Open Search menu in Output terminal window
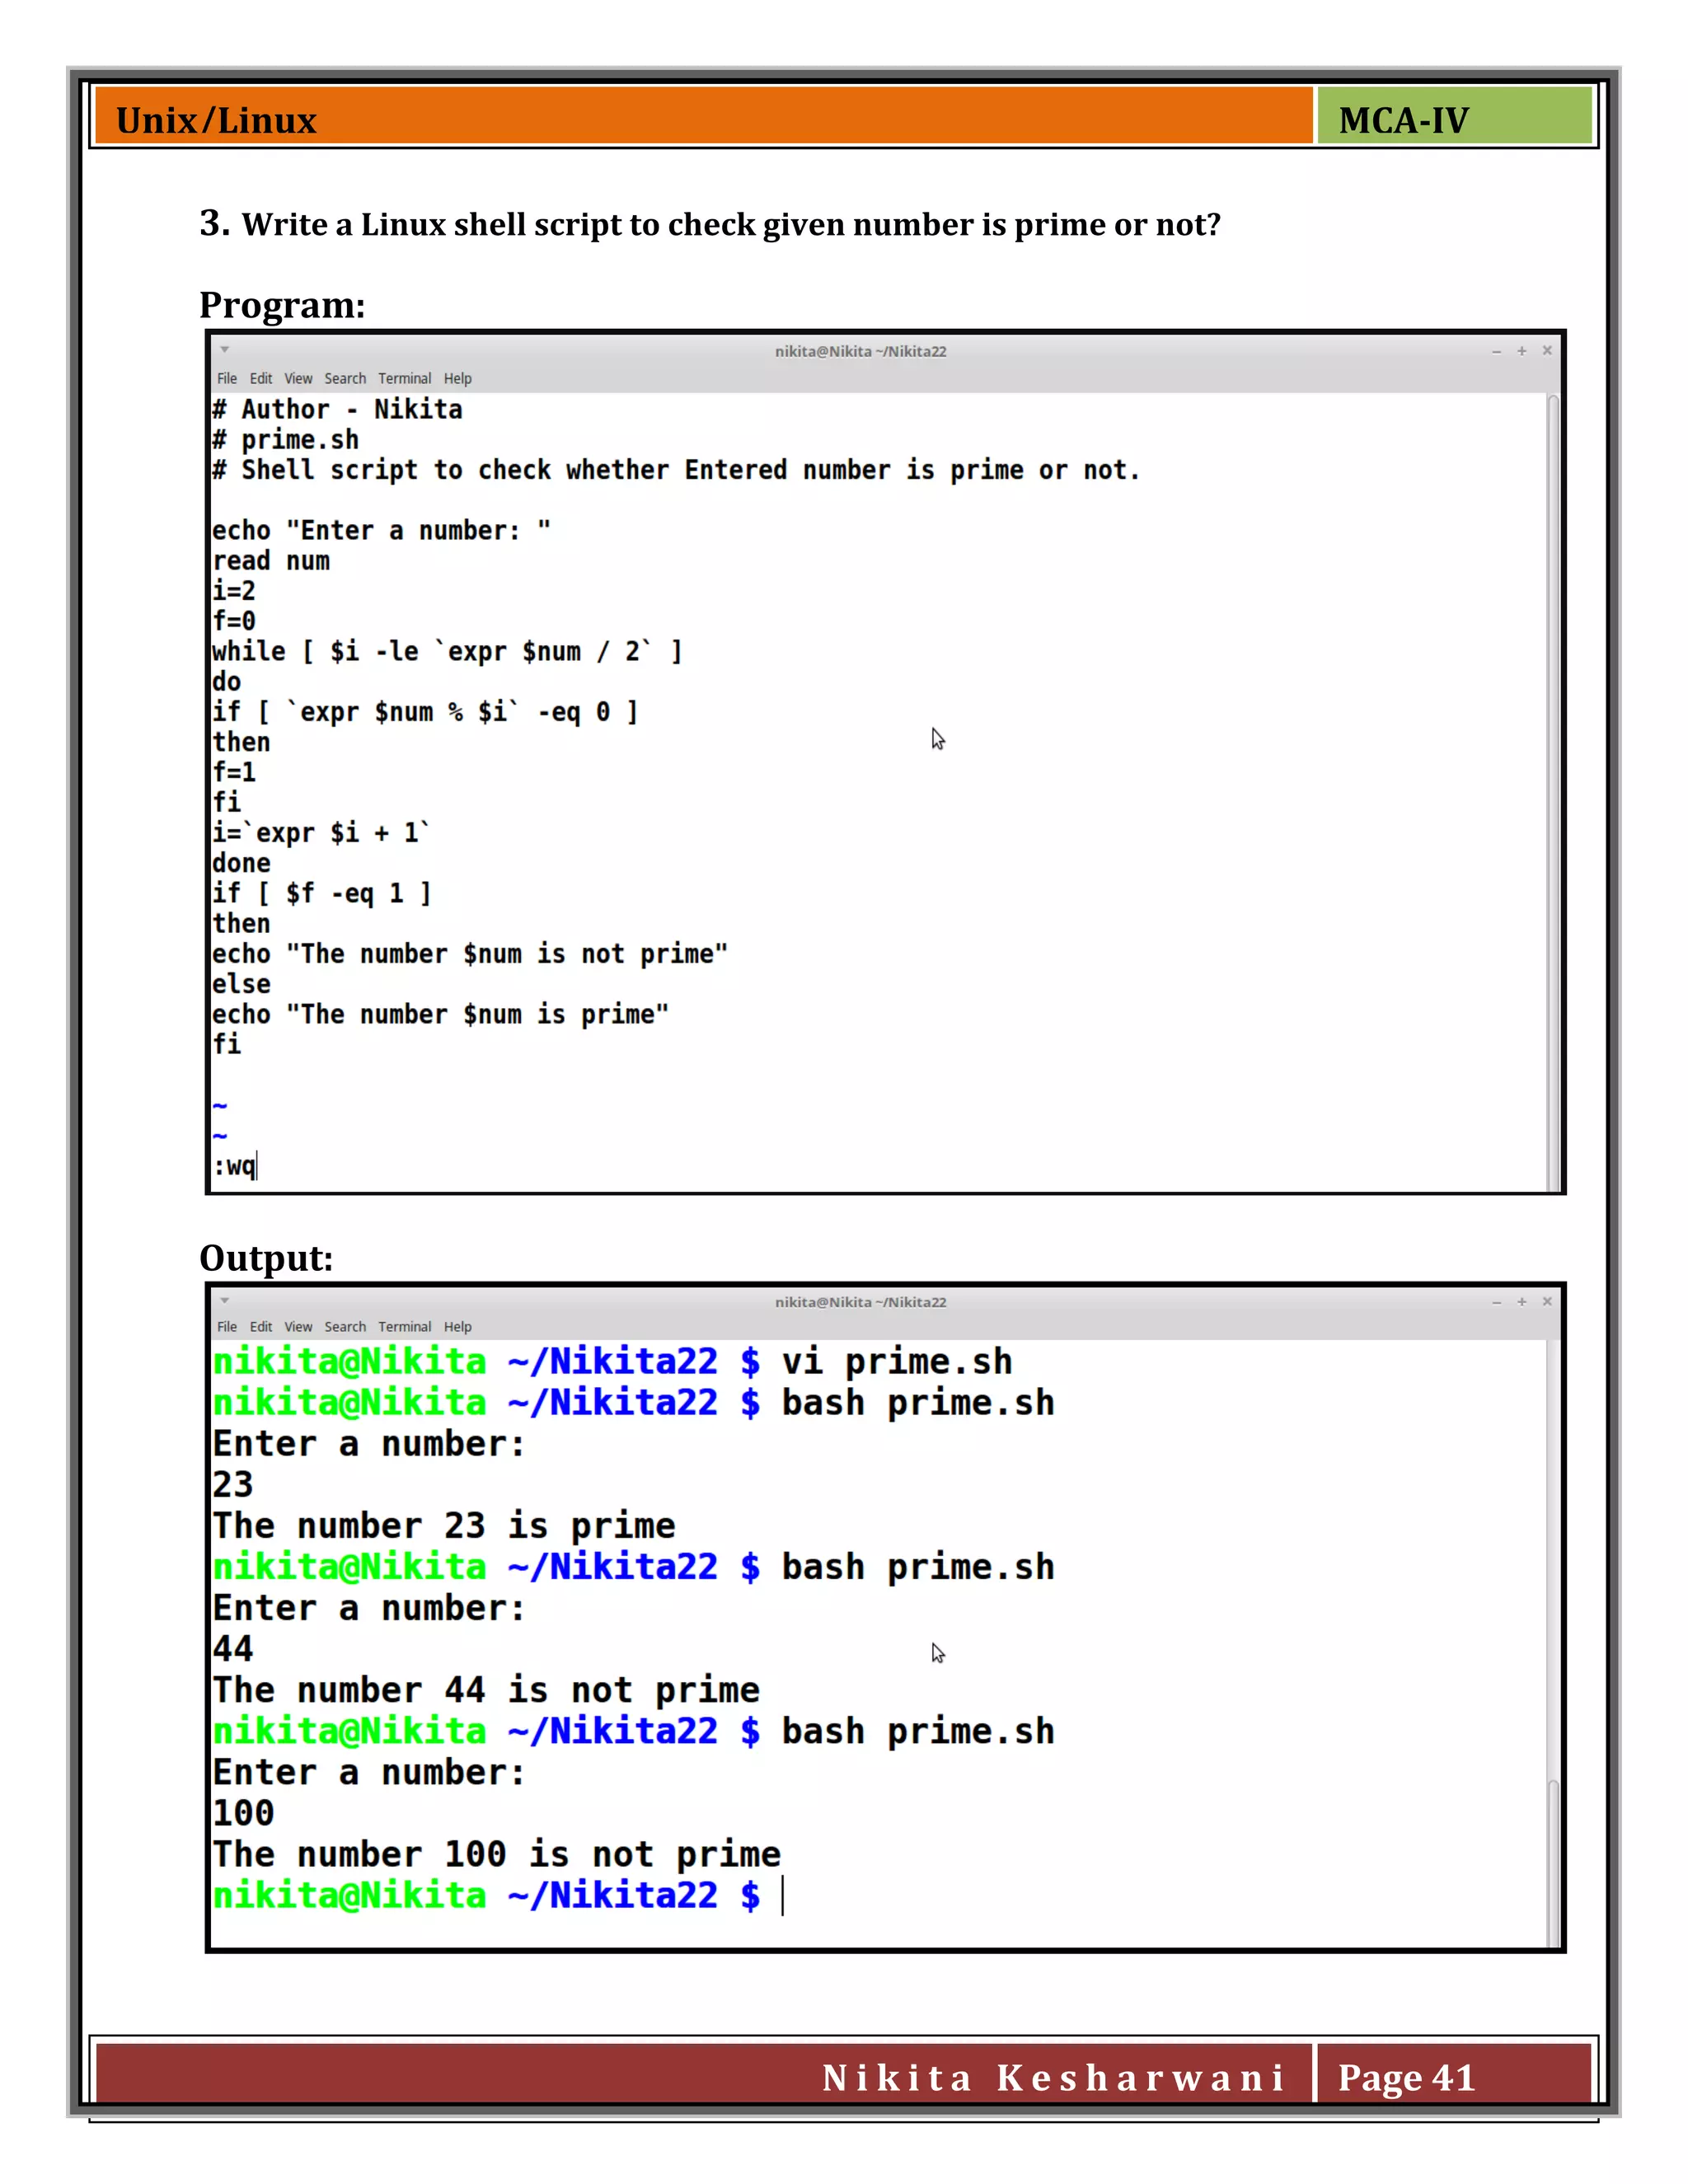Image resolution: width=1688 pixels, height=2184 pixels. point(345,1327)
